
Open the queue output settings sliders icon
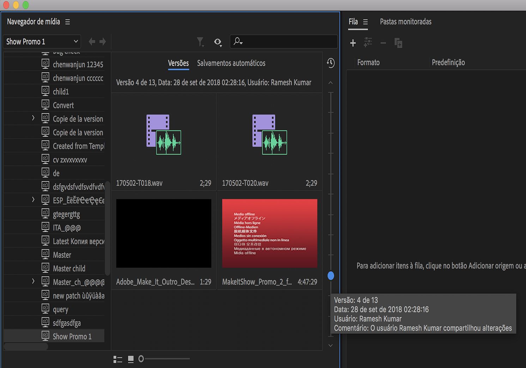[x=368, y=43]
